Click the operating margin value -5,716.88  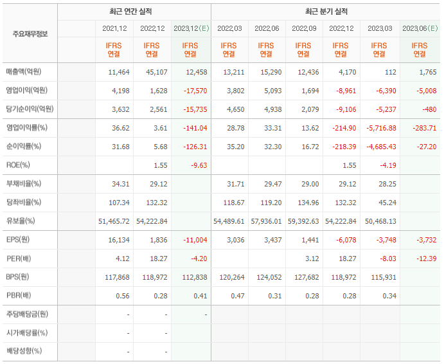pos(382,129)
